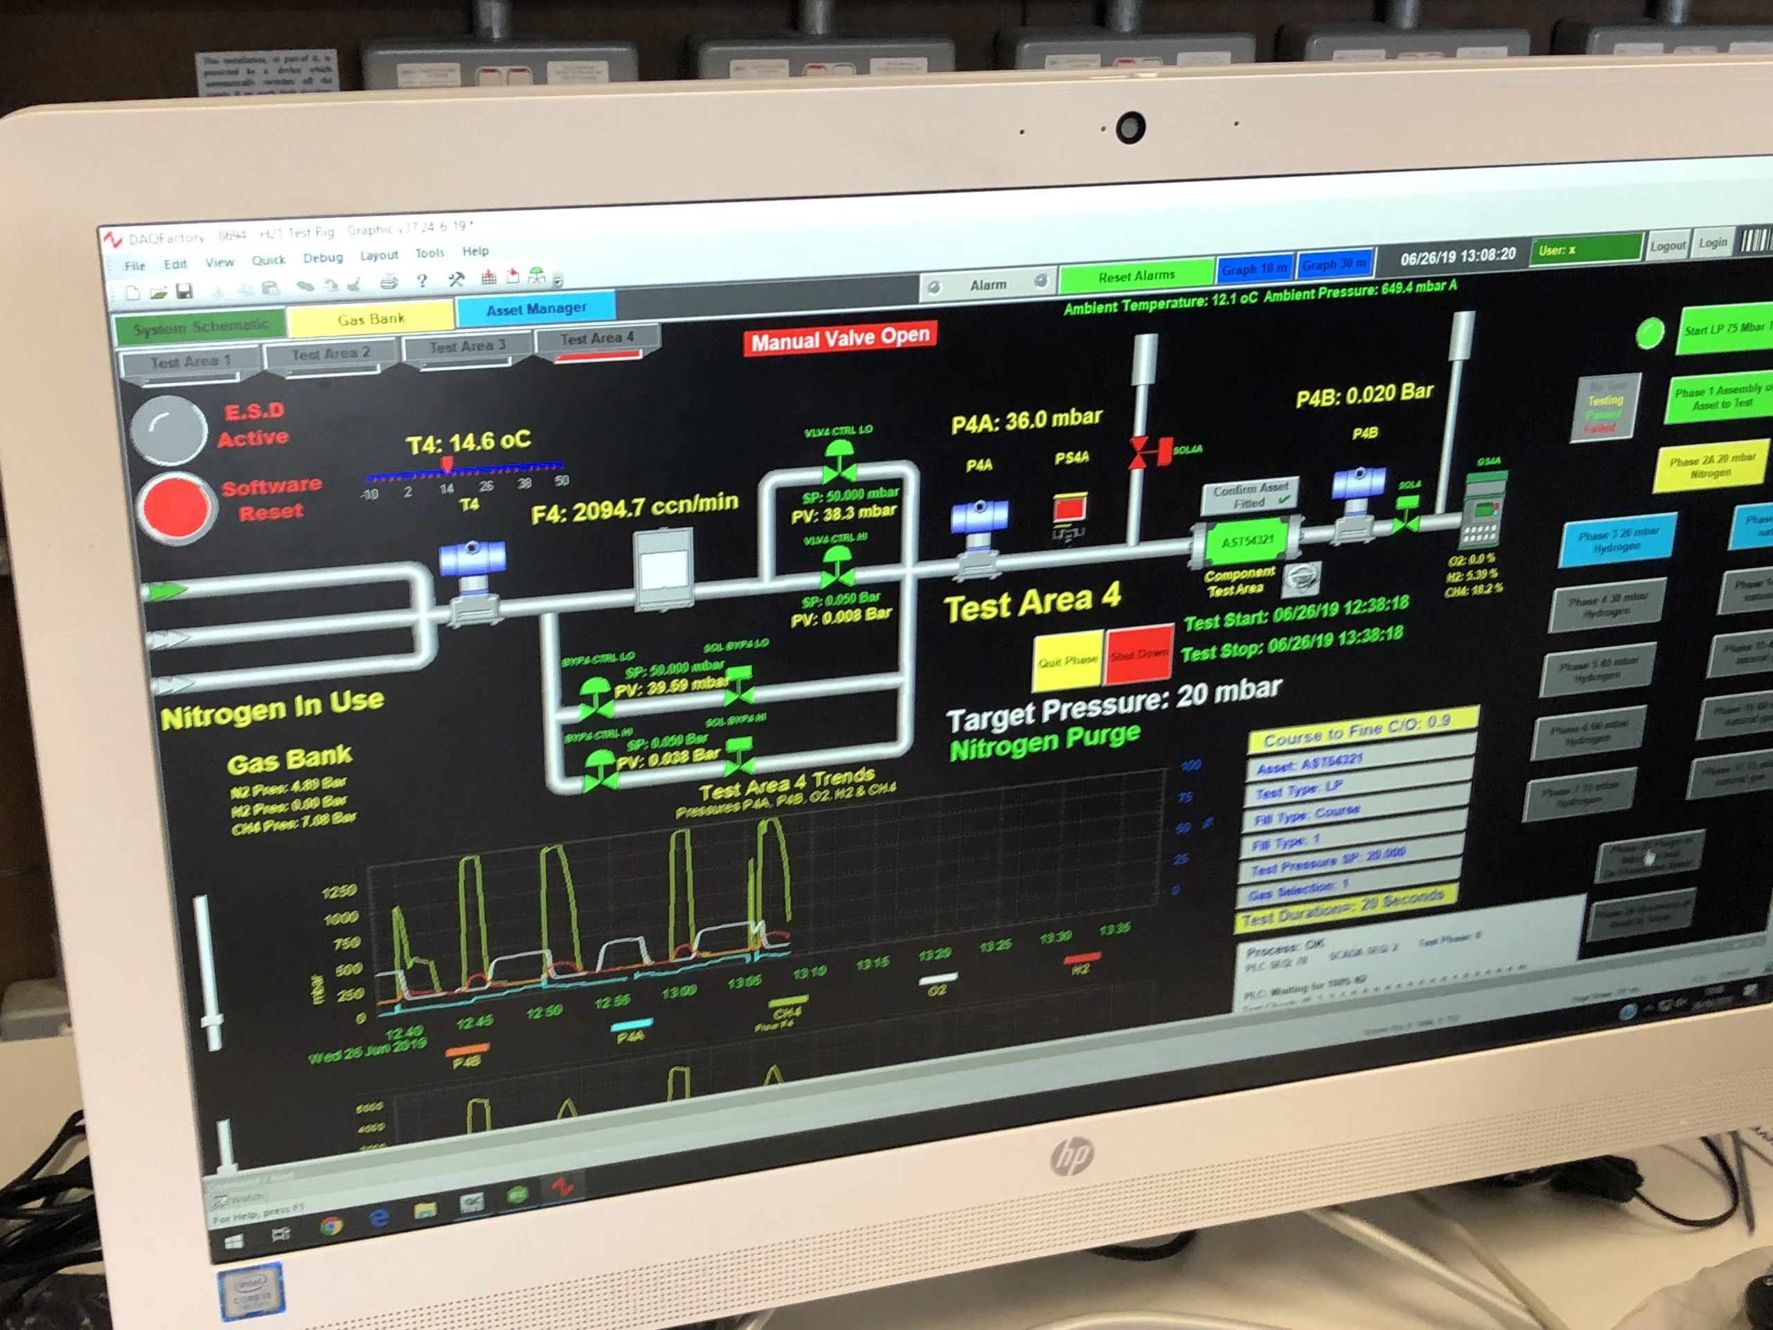Click the Print toolbar icon
1773x1330 pixels.
coord(389,282)
